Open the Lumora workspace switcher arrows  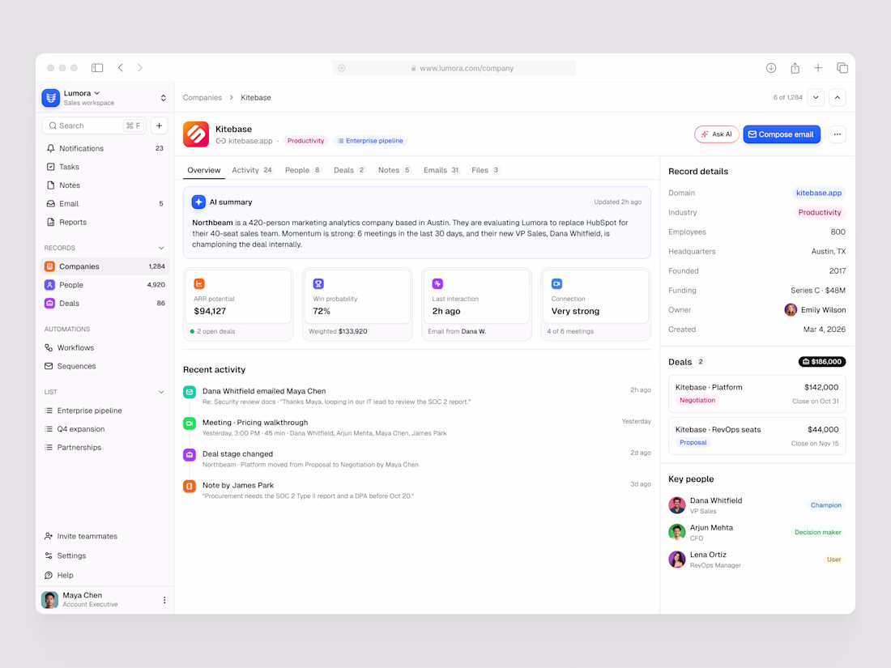[163, 98]
